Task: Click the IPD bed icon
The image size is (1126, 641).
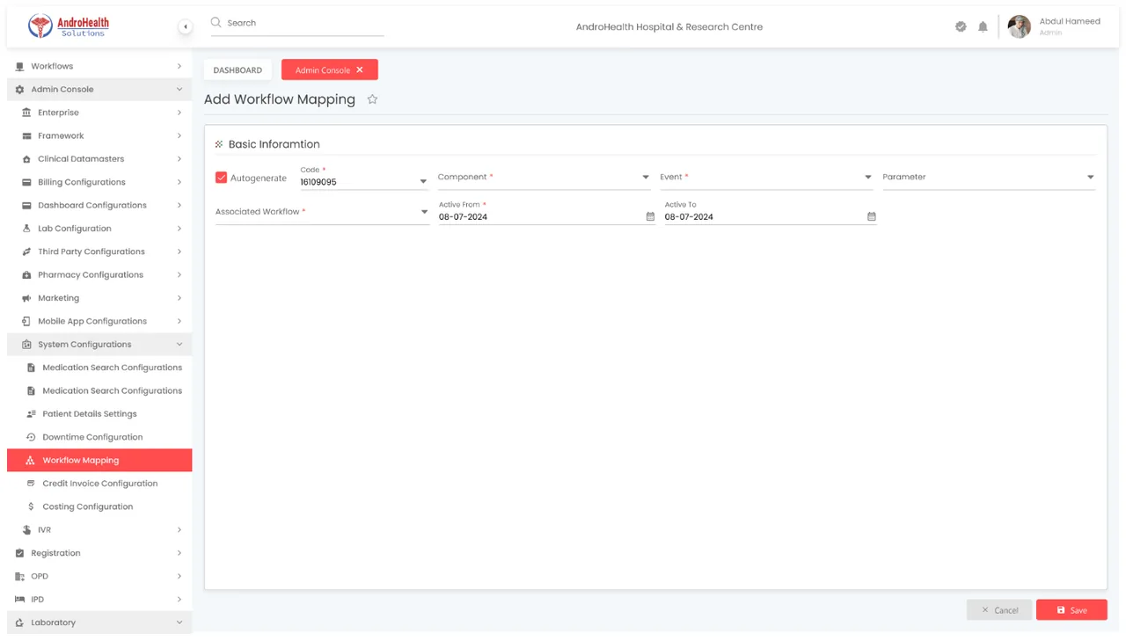Action: 19,600
